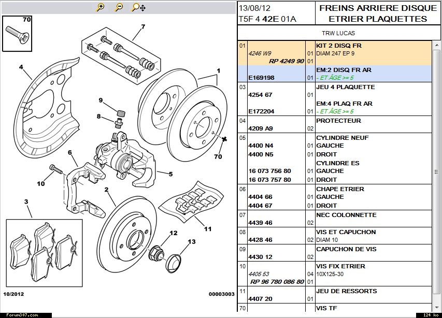442x318 pixels.
Task: Click part number 16 073 757 80
Action: click(269, 180)
